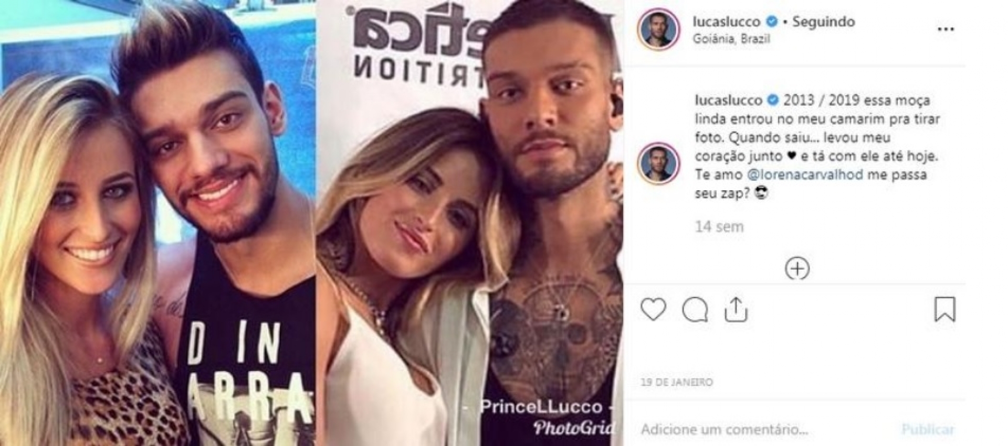Open the 2013 photo on the left
The width and height of the screenshot is (1008, 446).
tap(157, 223)
